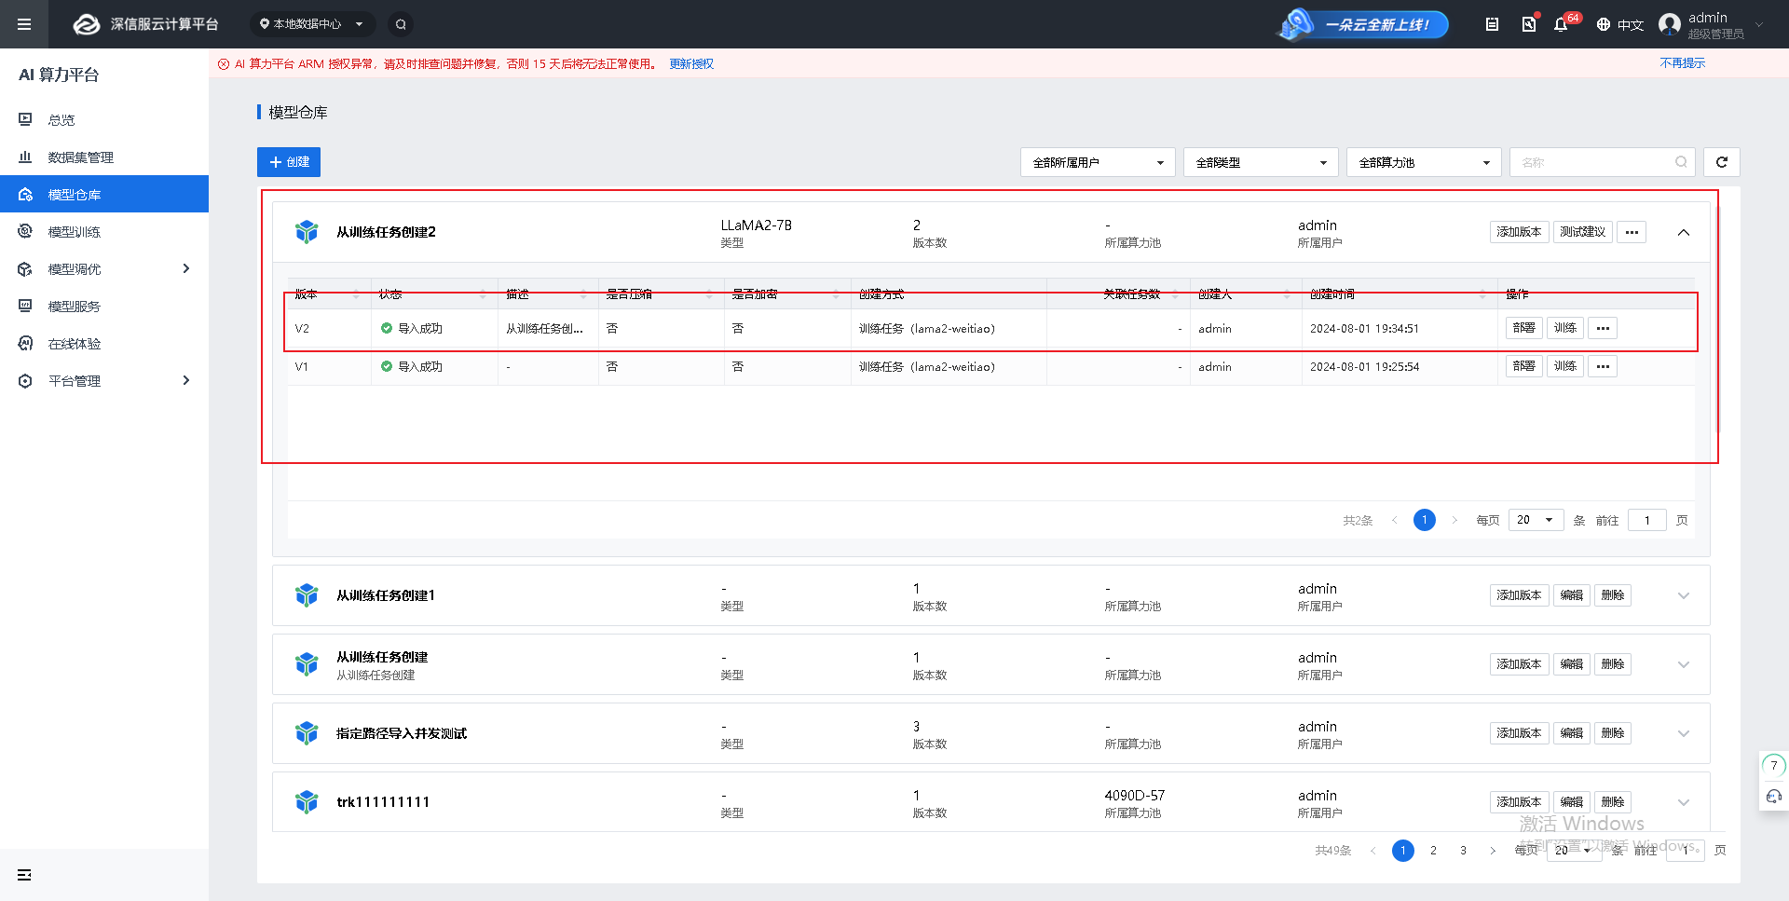Open more options for 从训练任务创建2
This screenshot has width=1789, height=901.
click(x=1632, y=232)
